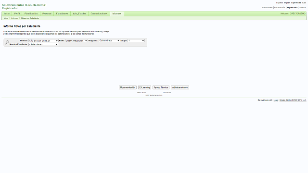The height and width of the screenshot is (173, 308).
Task: Open the Personal tab
Action: coord(47,13)
